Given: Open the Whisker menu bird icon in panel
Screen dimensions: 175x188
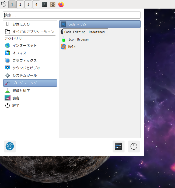Looking at the screenshot, I should [4, 4].
